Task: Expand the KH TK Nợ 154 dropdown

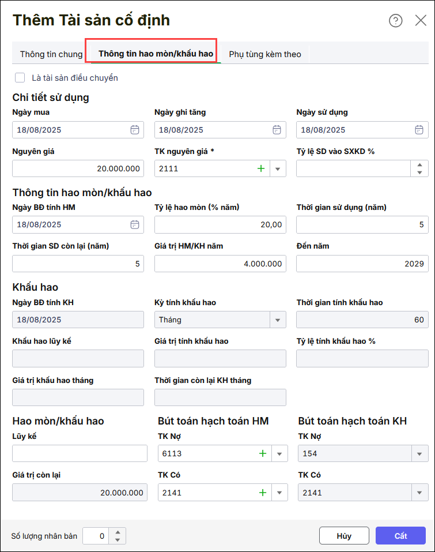Action: 419,453
